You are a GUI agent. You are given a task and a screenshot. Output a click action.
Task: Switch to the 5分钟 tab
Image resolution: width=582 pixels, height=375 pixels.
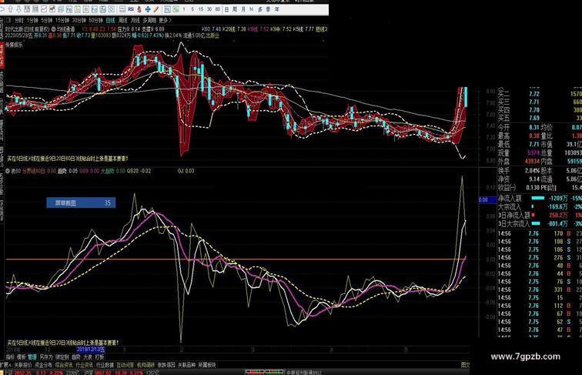pyautogui.click(x=47, y=21)
